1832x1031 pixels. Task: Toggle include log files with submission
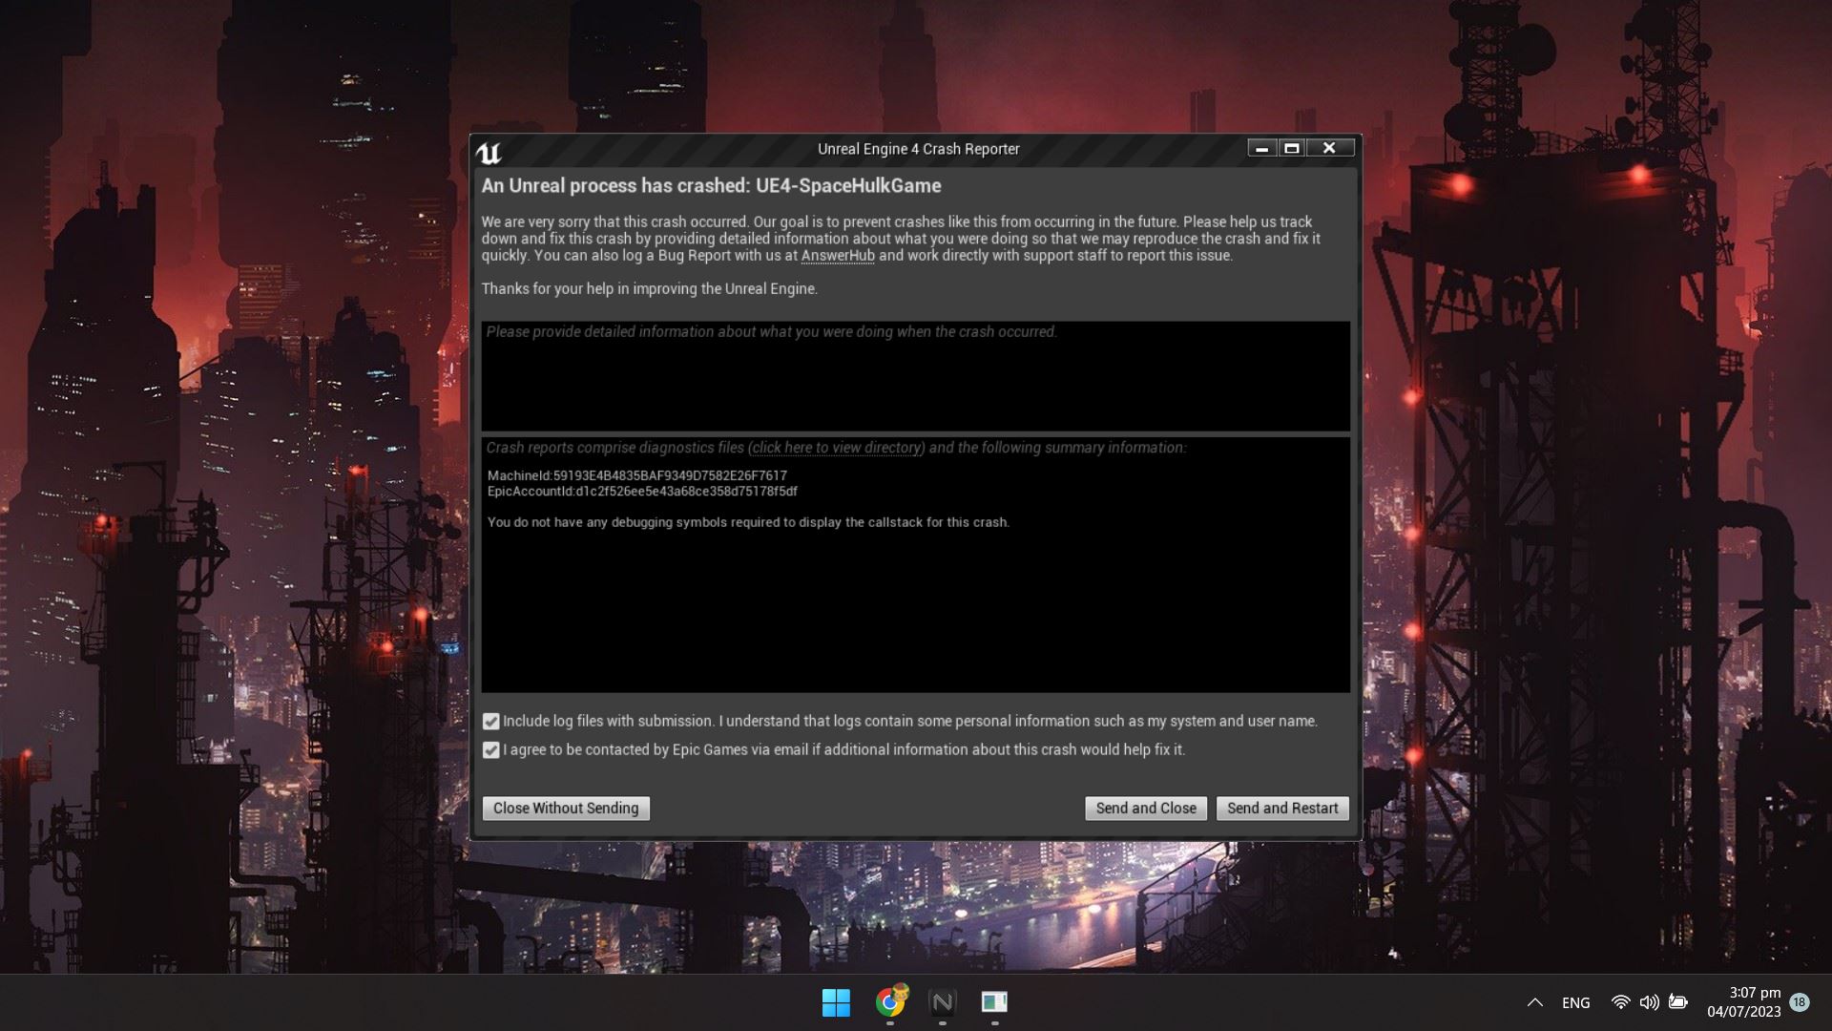tap(490, 720)
